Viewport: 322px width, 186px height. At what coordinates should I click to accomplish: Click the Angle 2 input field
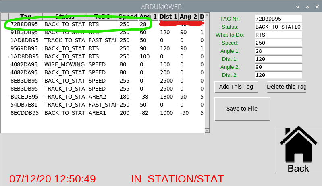click(x=278, y=67)
